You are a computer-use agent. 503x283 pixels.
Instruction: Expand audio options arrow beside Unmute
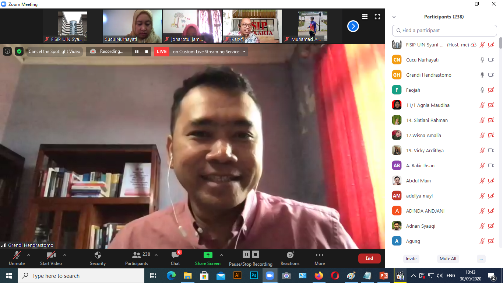click(29, 255)
